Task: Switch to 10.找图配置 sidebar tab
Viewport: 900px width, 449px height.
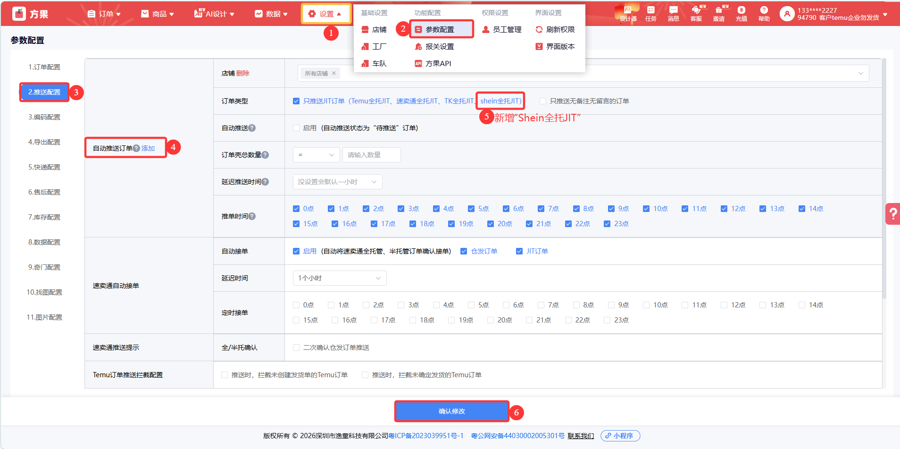Action: 44,292
